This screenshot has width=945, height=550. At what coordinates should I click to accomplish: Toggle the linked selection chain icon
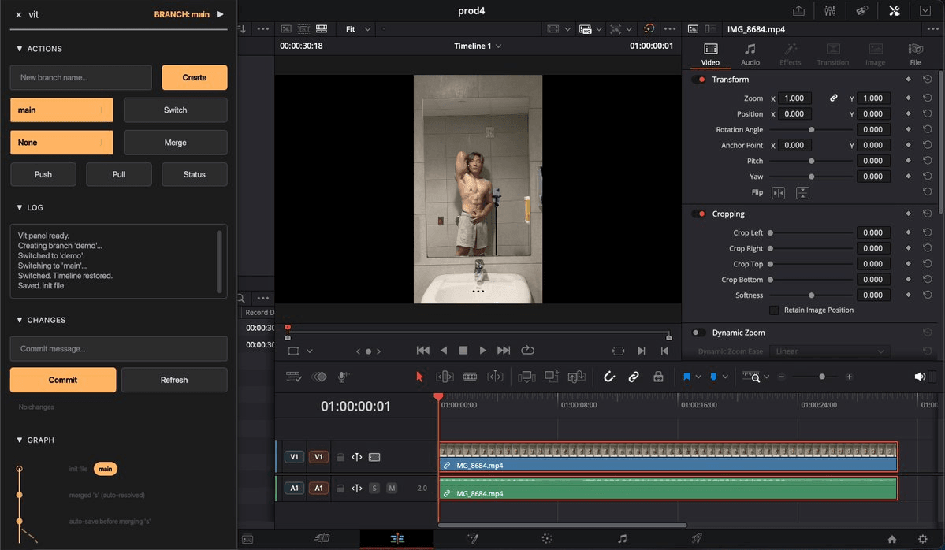point(634,377)
